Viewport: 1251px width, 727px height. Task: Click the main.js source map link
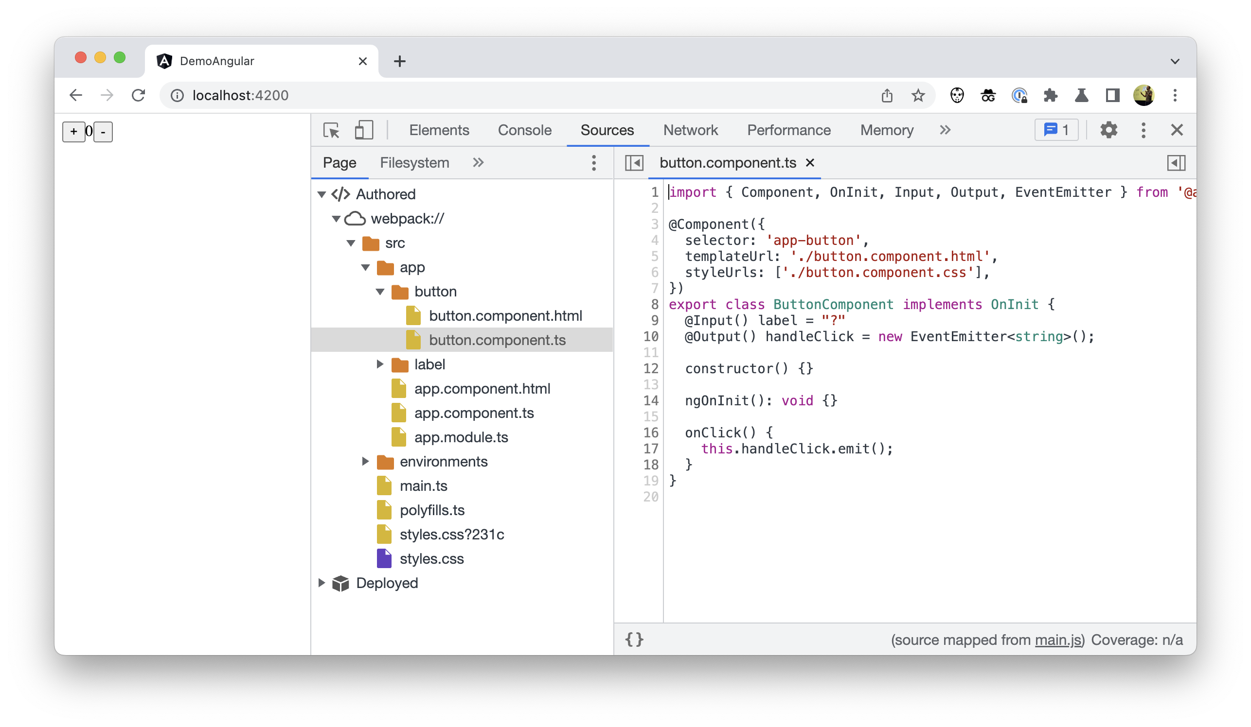[x=1058, y=640]
